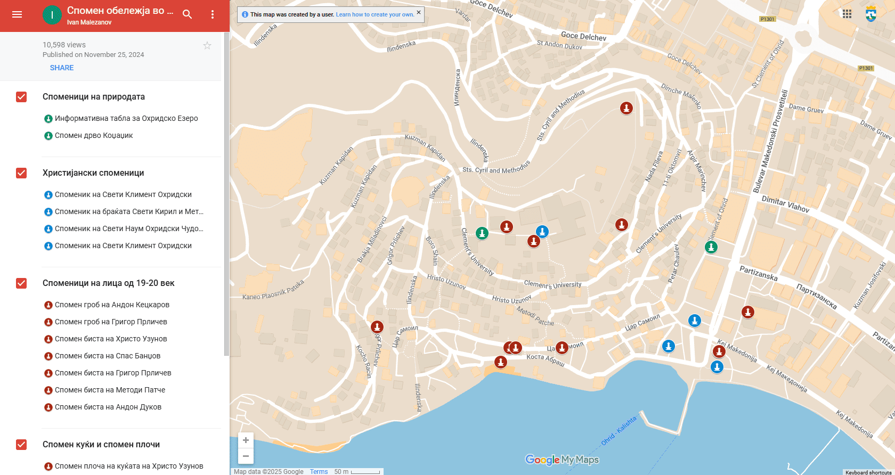
Task: Select blue marker on Car Samoil near boulevard
Action: click(695, 321)
